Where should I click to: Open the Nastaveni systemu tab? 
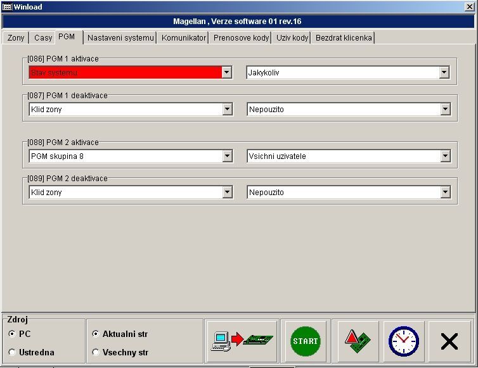(120, 38)
